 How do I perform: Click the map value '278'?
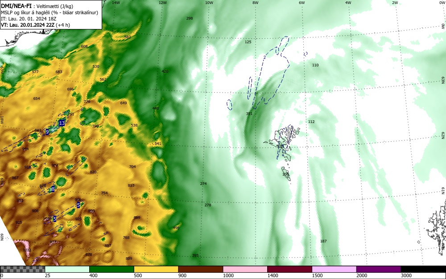click(208, 205)
